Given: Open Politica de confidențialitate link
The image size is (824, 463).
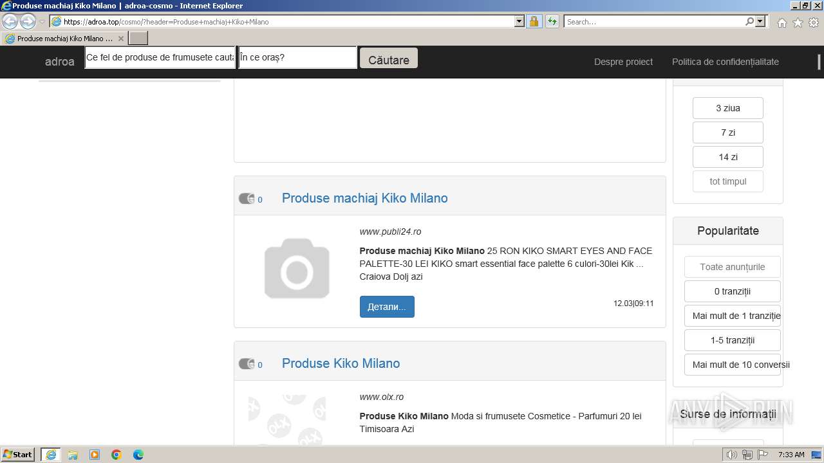Looking at the screenshot, I should (x=726, y=62).
